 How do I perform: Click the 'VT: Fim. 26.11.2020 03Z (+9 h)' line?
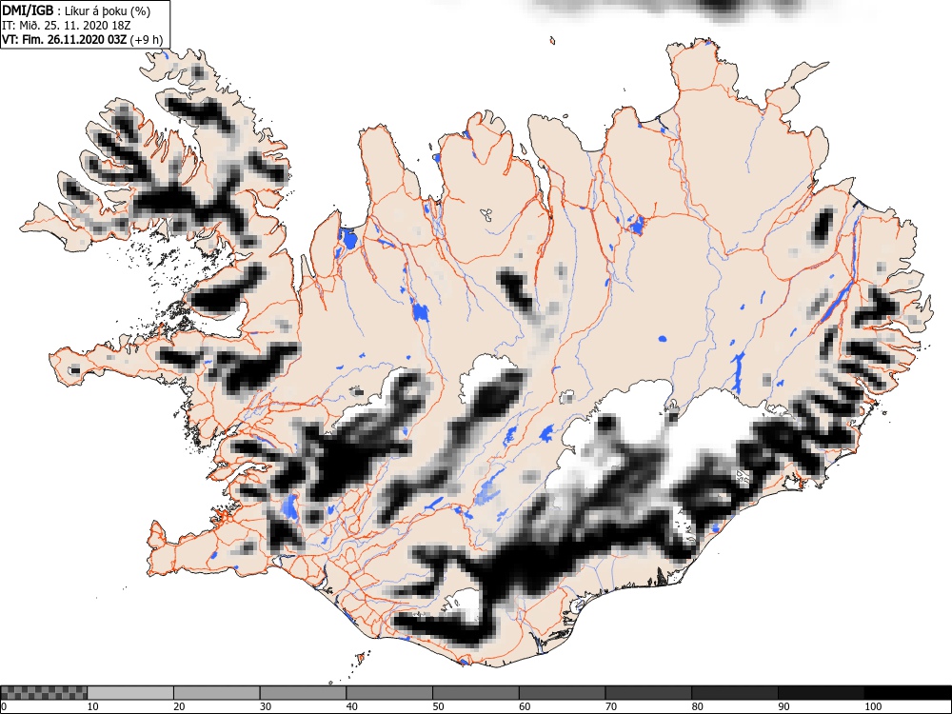83,40
